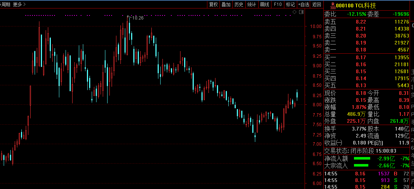The height and width of the screenshot is (189, 414).
Task: Click 返回 to go back
Action: [x=316, y=4]
